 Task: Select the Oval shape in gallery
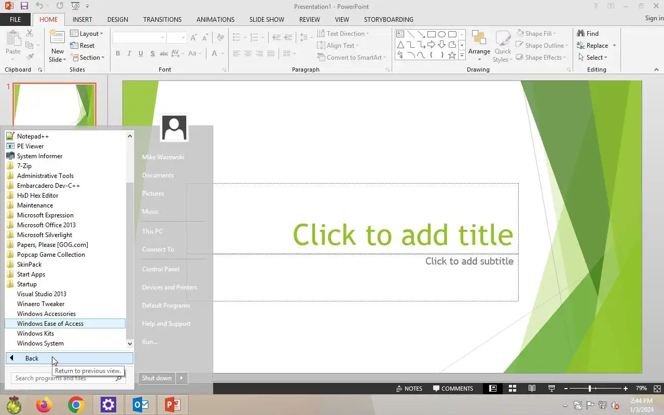pyautogui.click(x=441, y=34)
